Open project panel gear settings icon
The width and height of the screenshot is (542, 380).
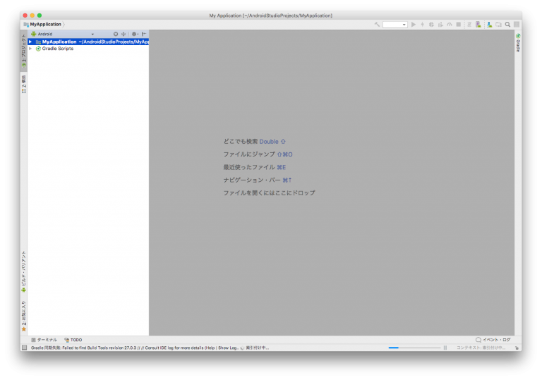pos(133,34)
